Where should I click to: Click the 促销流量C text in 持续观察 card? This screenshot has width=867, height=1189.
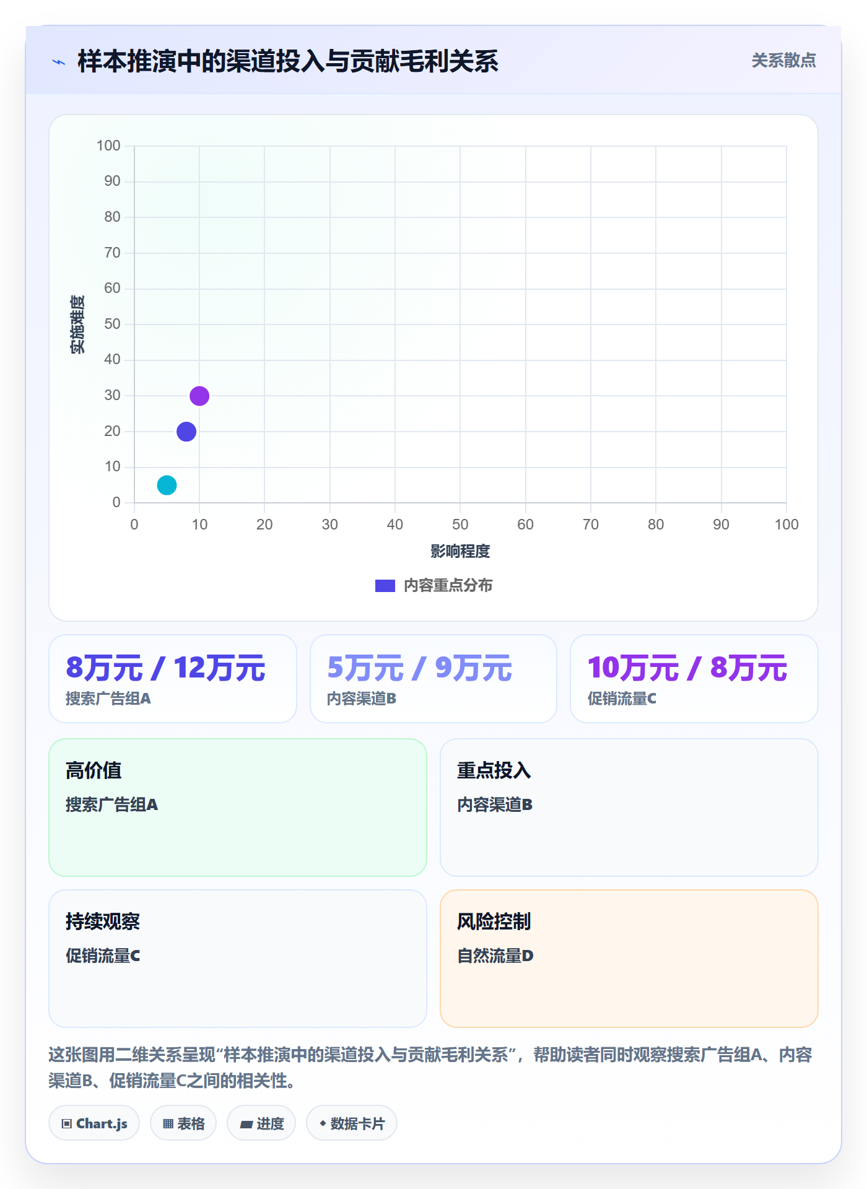(103, 956)
